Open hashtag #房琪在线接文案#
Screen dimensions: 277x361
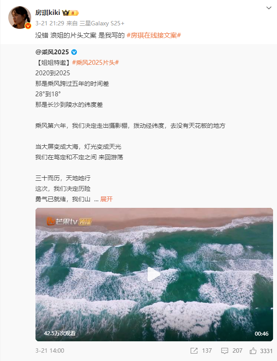(154, 35)
